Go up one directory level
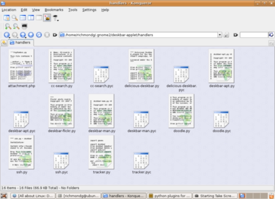 [x=23, y=35]
